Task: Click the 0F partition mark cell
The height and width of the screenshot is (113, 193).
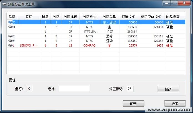Action: point(70,32)
